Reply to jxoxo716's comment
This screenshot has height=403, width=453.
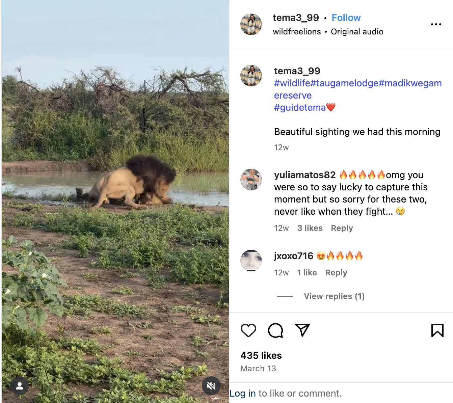click(x=336, y=273)
